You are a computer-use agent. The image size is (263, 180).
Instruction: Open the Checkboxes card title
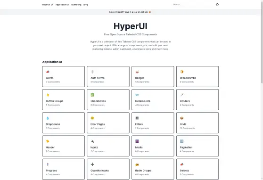(98, 101)
